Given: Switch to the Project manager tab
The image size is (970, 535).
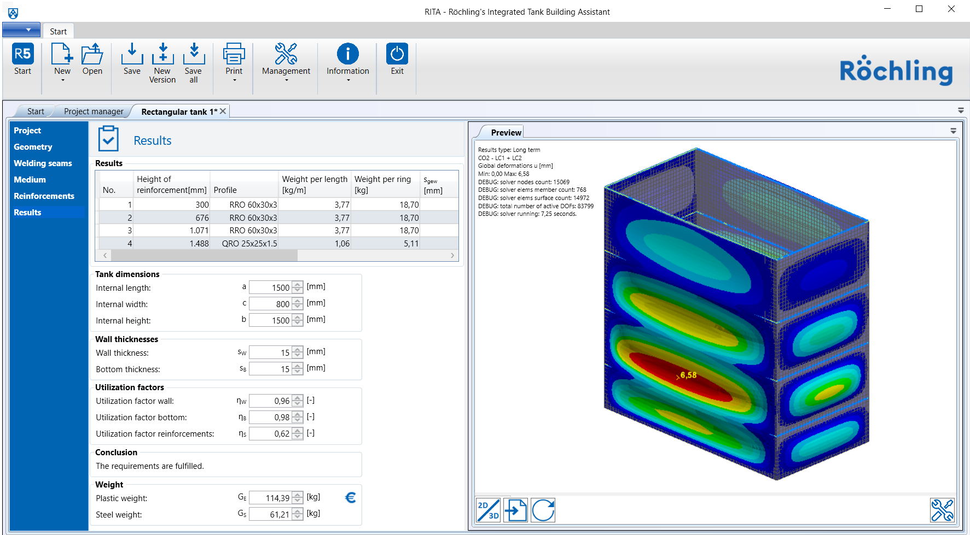Looking at the screenshot, I should point(94,111).
